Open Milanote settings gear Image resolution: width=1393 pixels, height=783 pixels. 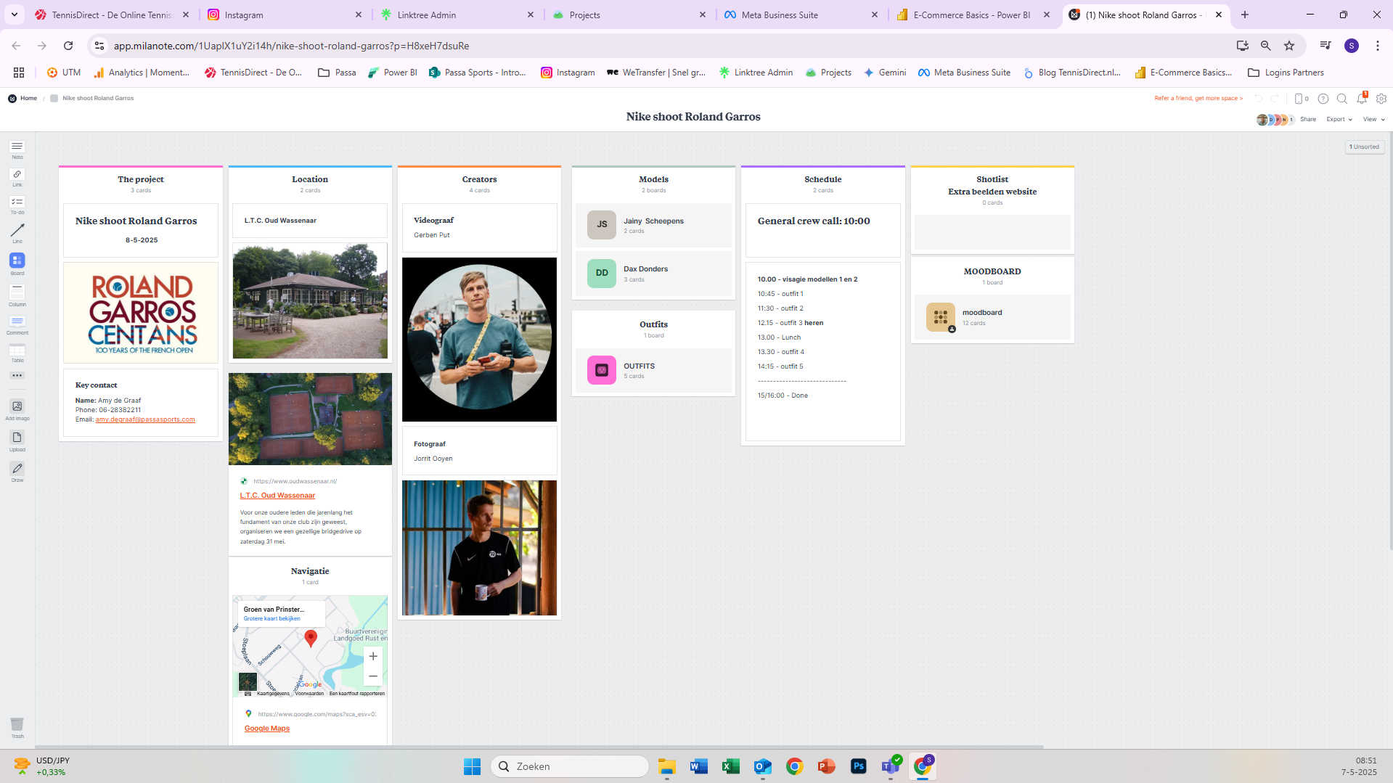pyautogui.click(x=1381, y=99)
